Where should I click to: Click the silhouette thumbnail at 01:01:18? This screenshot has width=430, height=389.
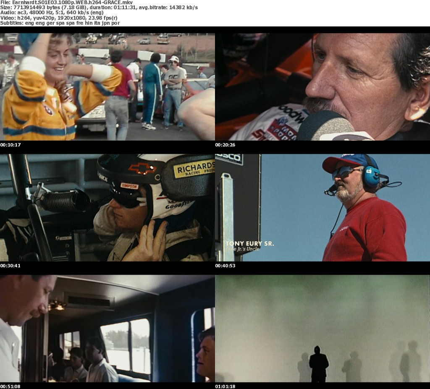coord(322,329)
